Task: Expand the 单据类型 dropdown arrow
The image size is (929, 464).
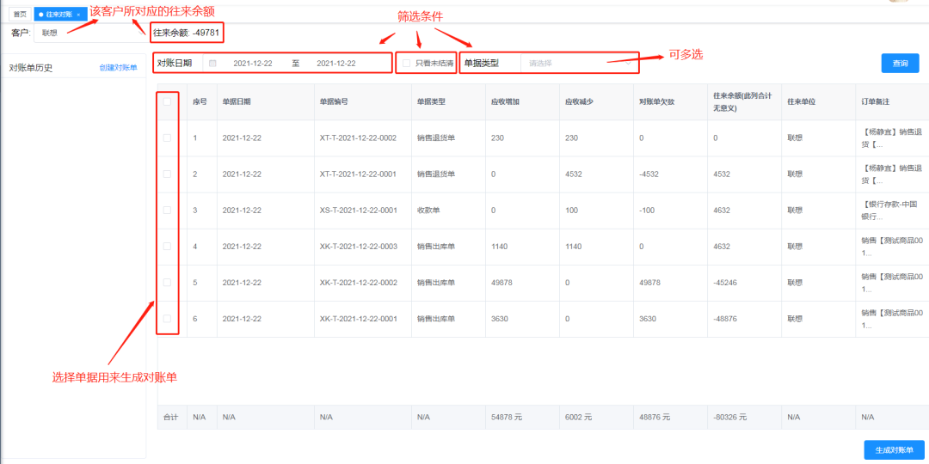Action: pos(629,64)
